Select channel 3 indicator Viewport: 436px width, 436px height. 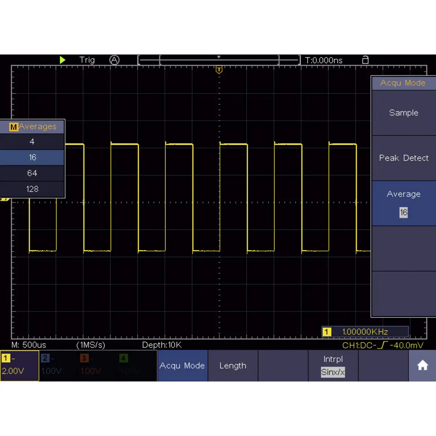point(97,366)
